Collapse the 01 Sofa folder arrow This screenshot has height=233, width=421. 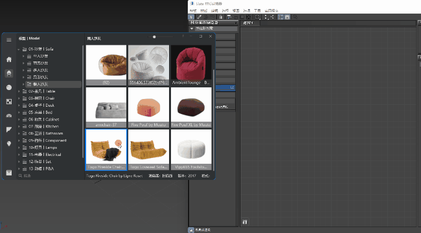coord(19,49)
